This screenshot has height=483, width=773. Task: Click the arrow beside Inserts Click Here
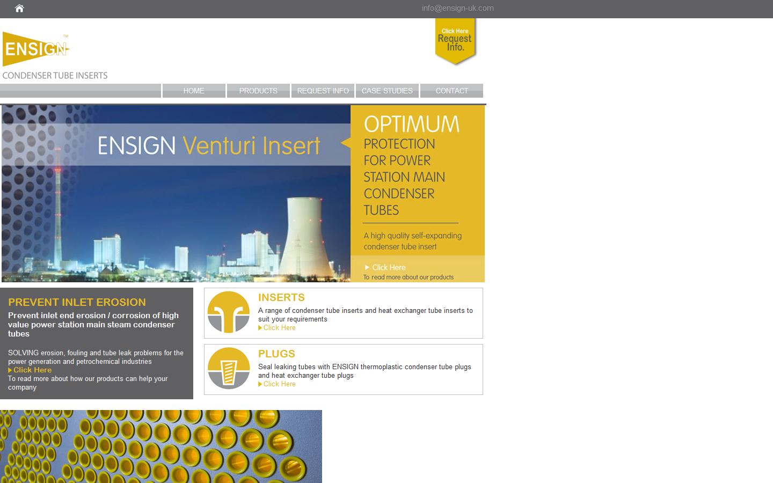tap(260, 328)
